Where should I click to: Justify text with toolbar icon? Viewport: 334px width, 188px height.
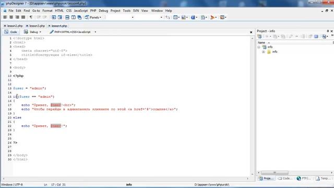23,17
